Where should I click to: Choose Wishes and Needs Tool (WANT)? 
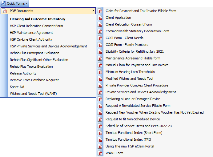coord(33,94)
